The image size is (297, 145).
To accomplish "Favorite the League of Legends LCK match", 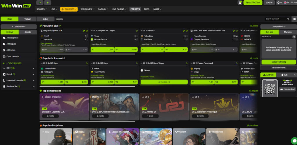I will pos(87,31).
